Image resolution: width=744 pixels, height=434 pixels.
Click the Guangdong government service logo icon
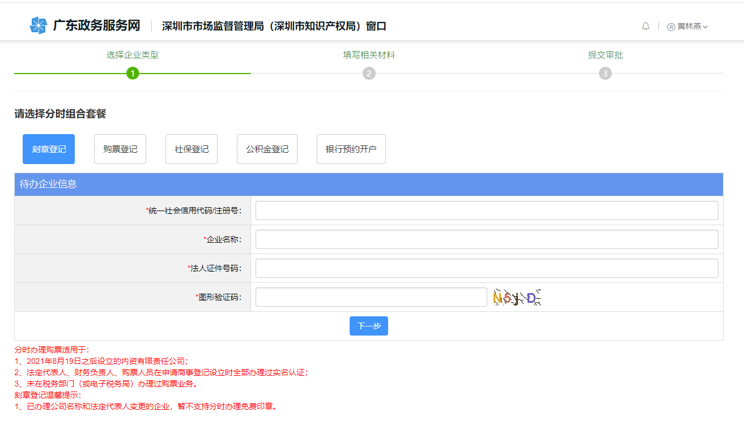pyautogui.click(x=38, y=25)
